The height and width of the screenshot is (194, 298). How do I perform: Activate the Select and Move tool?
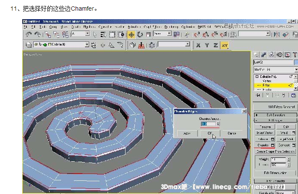click(131, 34)
